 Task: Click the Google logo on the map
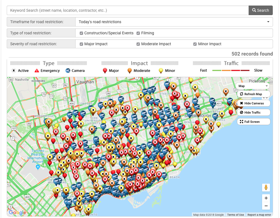point(17,213)
